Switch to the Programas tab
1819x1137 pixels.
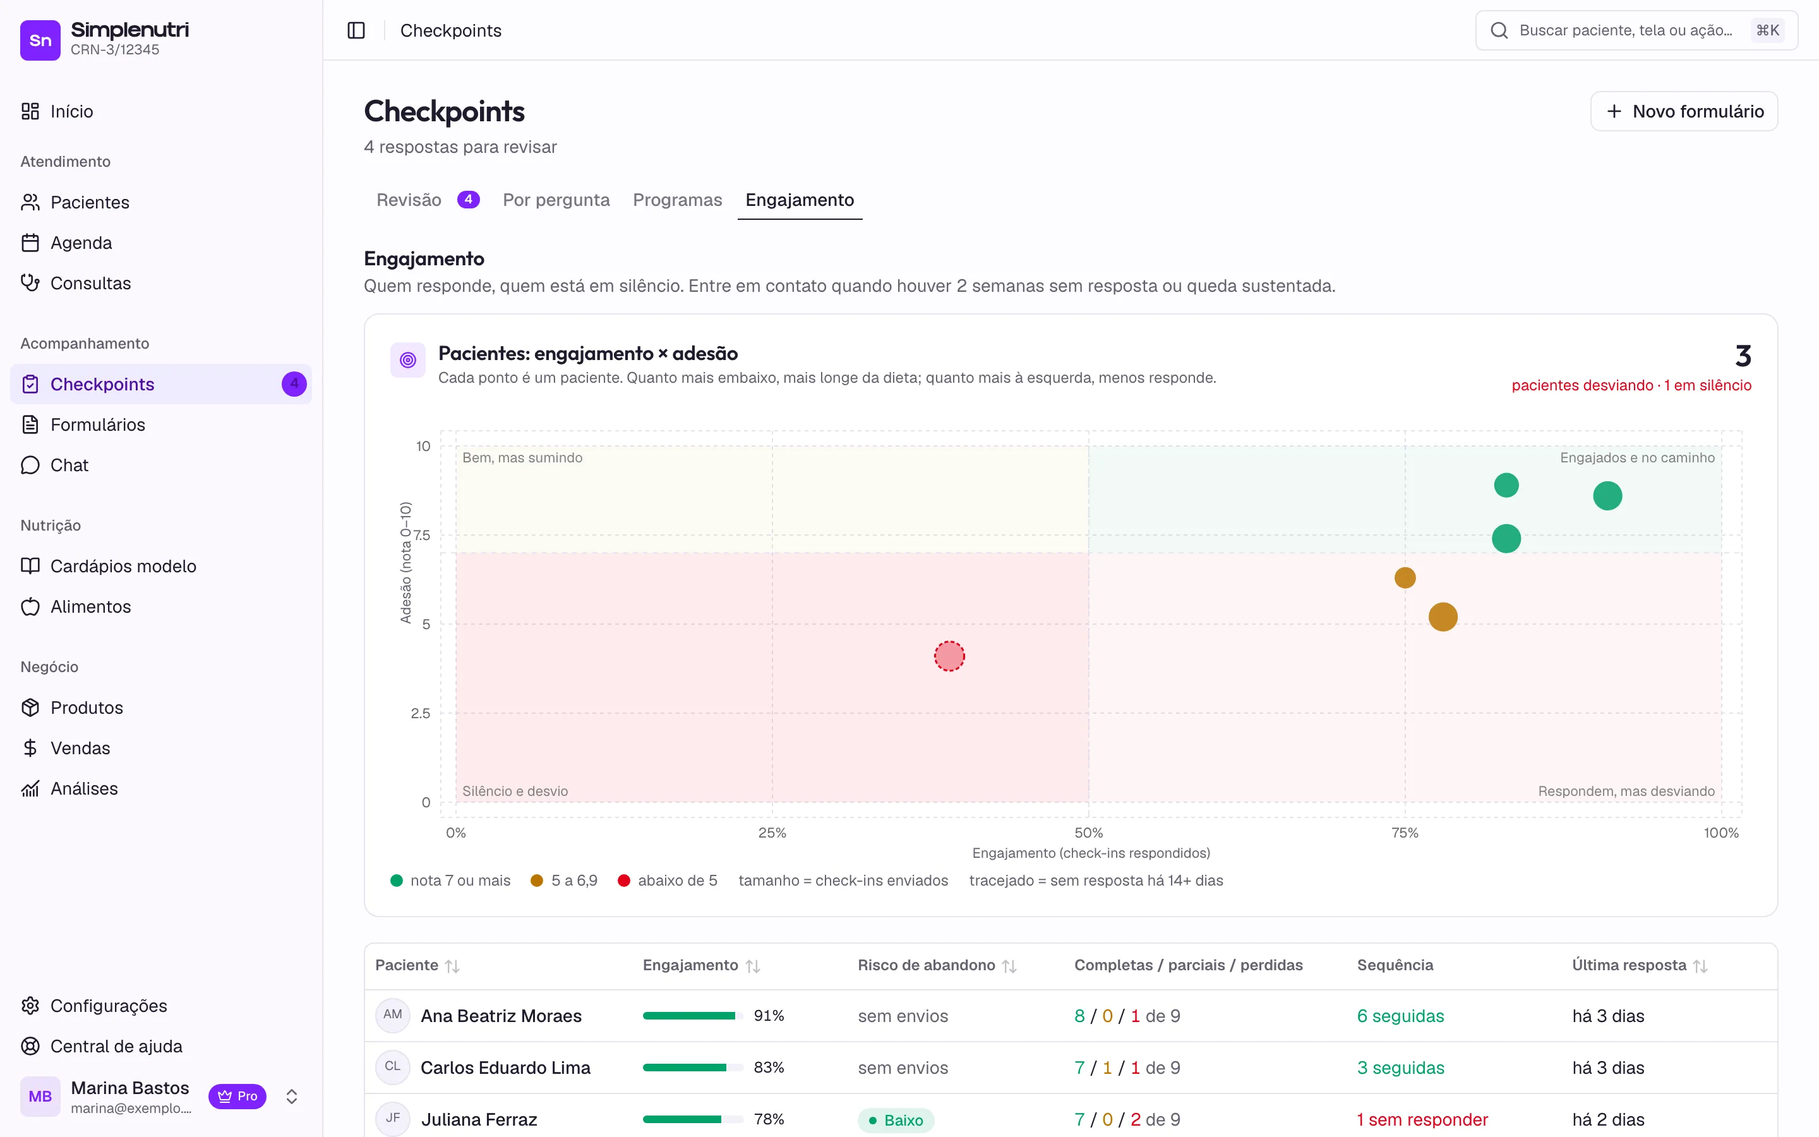click(x=677, y=200)
